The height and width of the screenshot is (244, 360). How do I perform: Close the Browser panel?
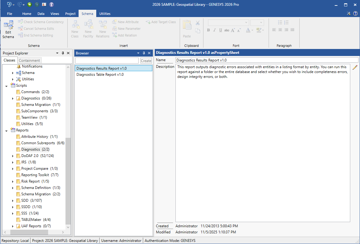pos(149,53)
